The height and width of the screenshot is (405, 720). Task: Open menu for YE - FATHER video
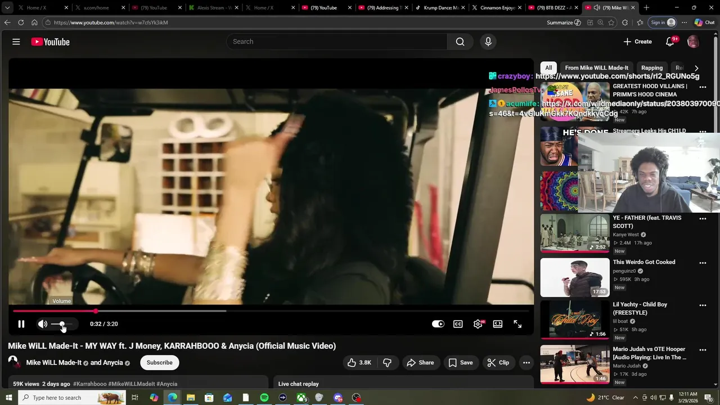point(703,219)
